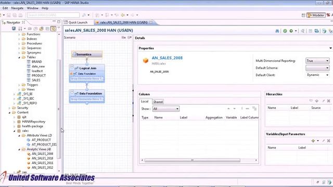Collapse the Data Foundation node
The height and width of the screenshot is (187, 333).
point(72,91)
